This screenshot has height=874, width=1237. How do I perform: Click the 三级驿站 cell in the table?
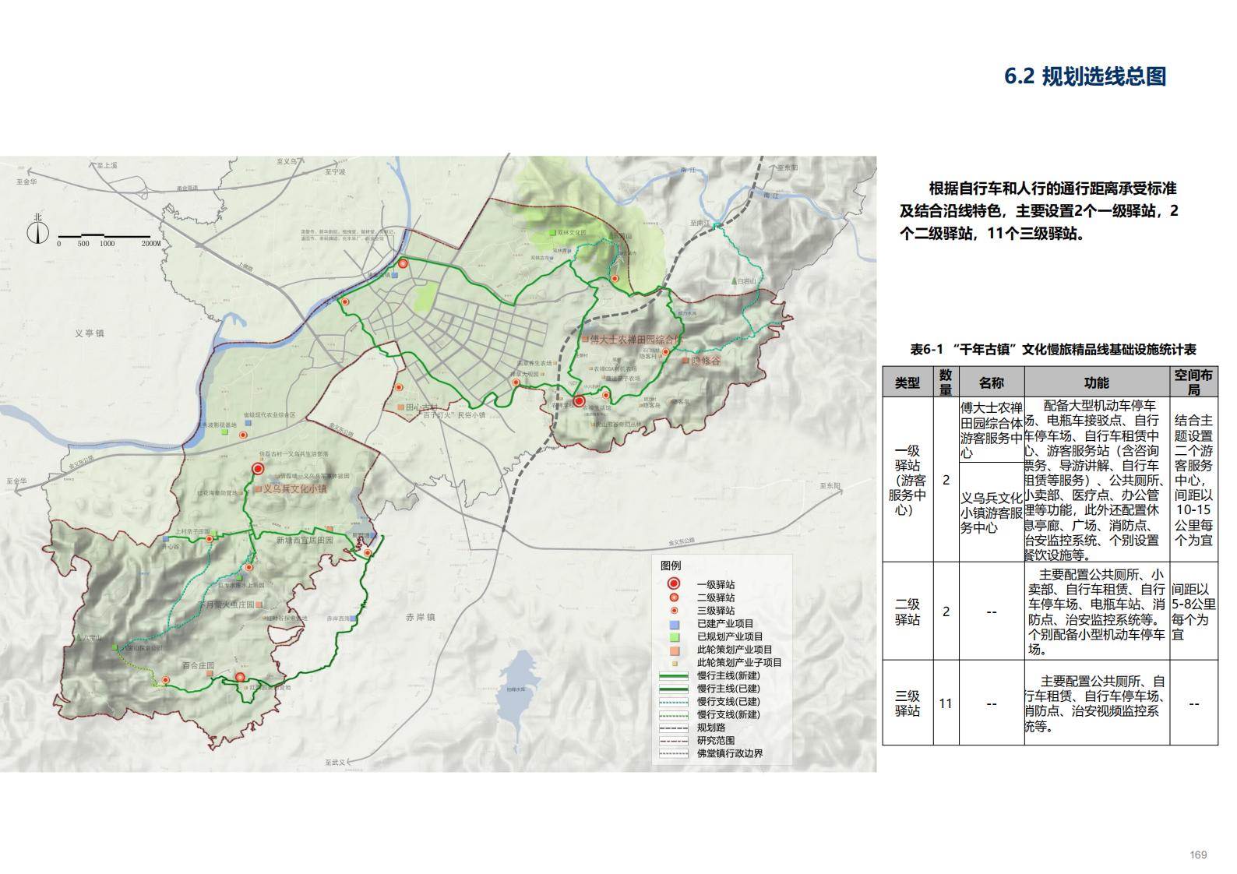[x=907, y=703]
